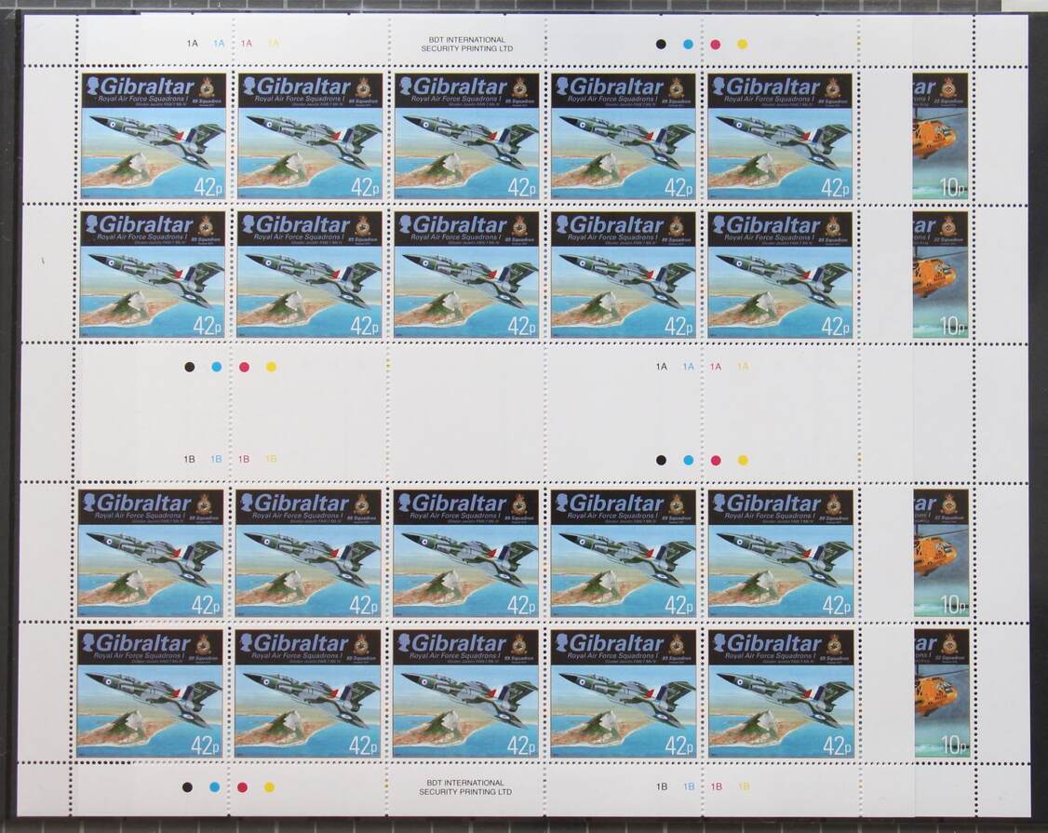The image size is (1048, 833).
Task: Choose the cyan color dot in the bottom margin
Action: (x=215, y=787)
